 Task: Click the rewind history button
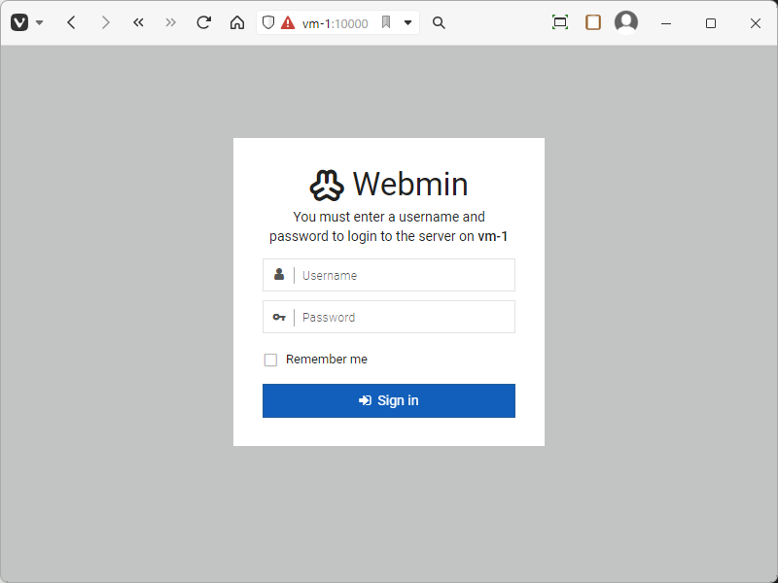coord(138,22)
